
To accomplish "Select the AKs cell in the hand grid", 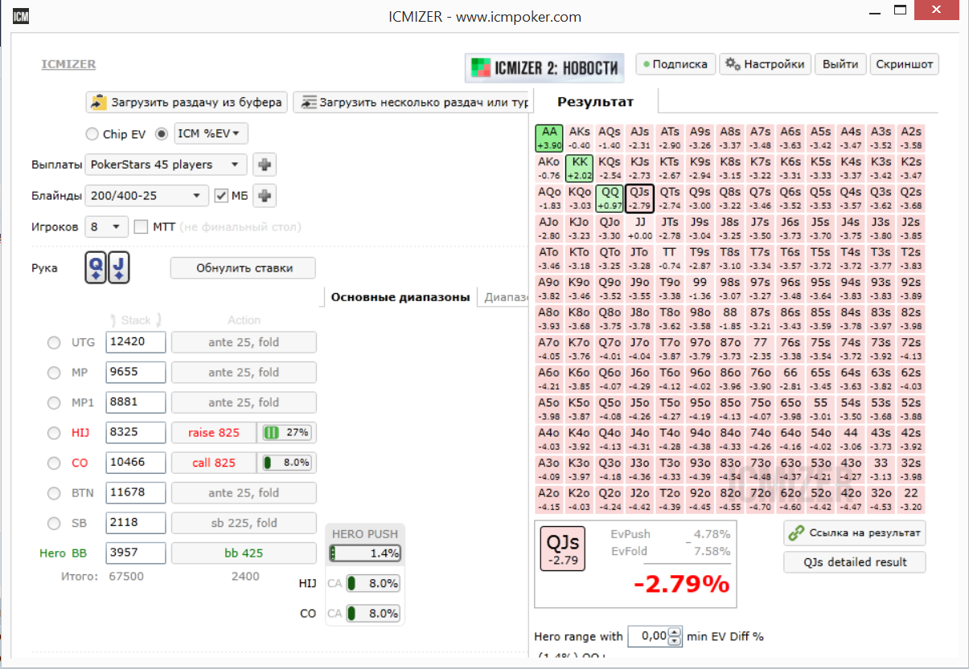I will [580, 138].
